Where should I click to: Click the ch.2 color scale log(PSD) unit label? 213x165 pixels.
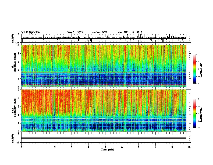coord(201,115)
